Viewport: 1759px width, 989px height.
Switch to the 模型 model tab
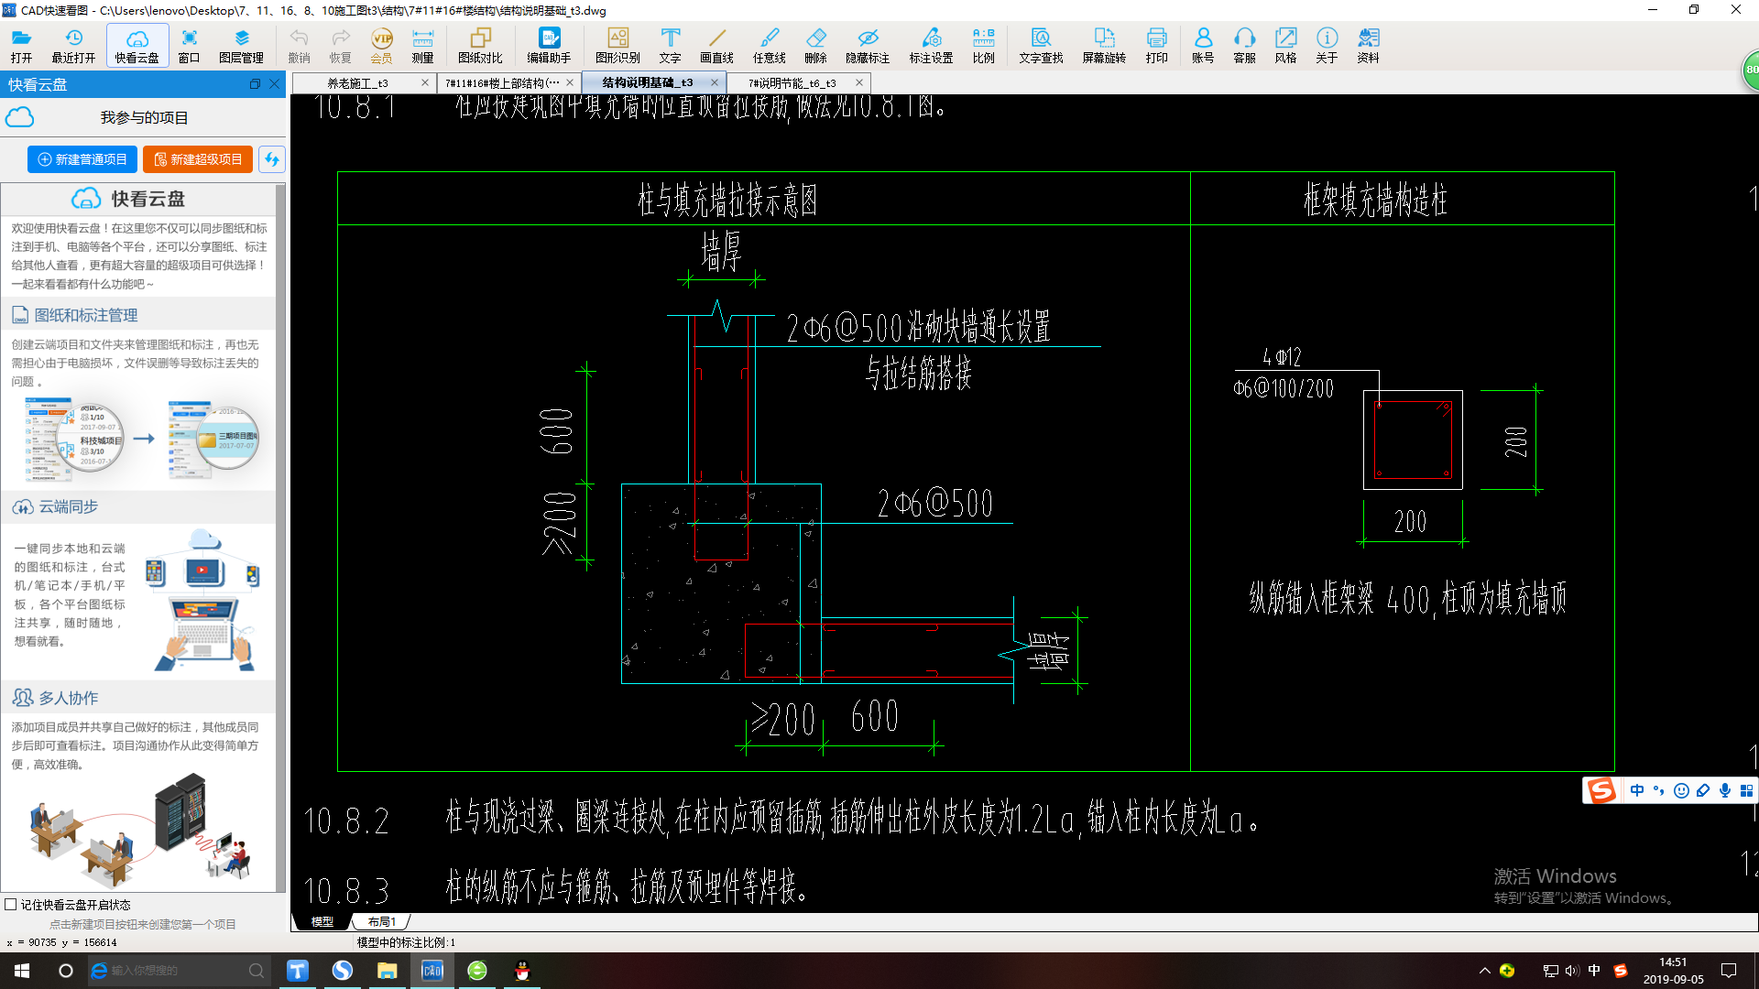click(322, 921)
